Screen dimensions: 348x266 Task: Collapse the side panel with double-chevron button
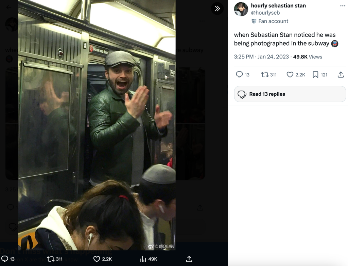[217, 9]
